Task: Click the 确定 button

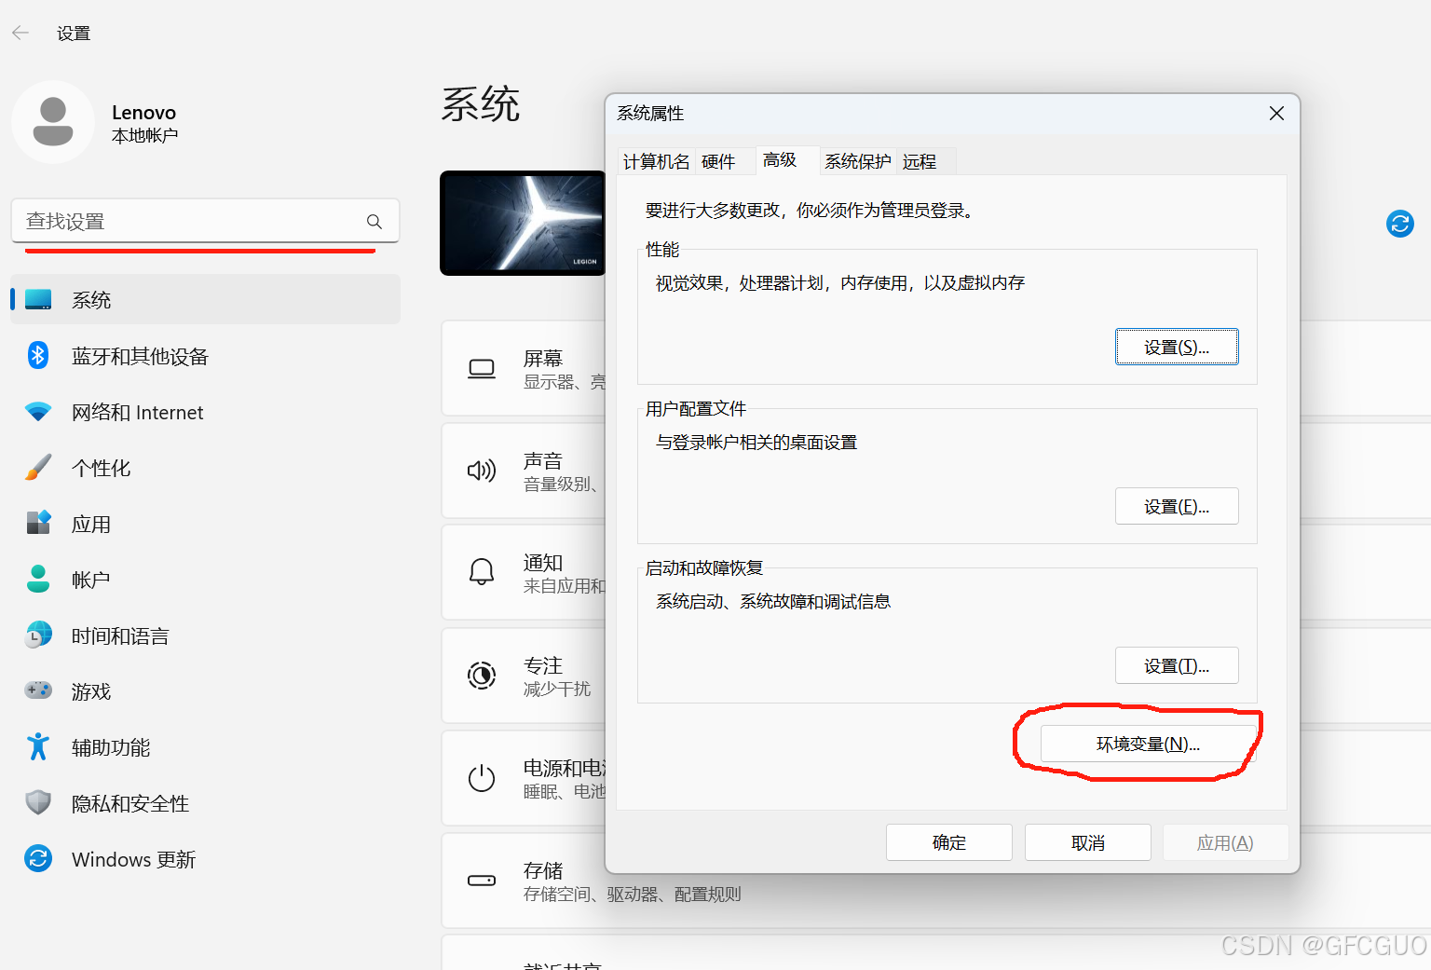Action: click(949, 843)
